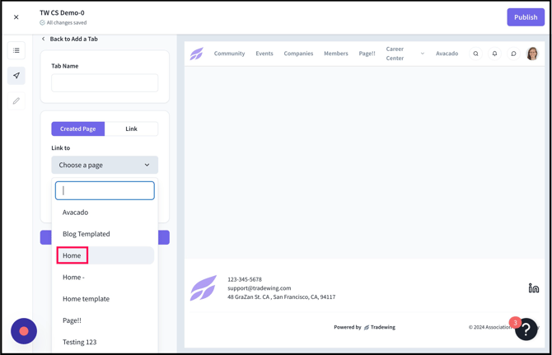Open the pencil edit sidebar icon
552x355 pixels.
(x=16, y=101)
